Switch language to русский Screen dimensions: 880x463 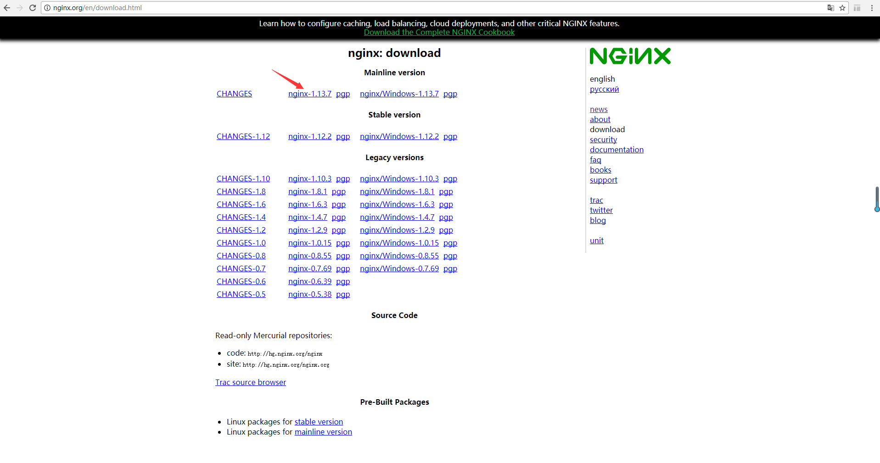(604, 89)
